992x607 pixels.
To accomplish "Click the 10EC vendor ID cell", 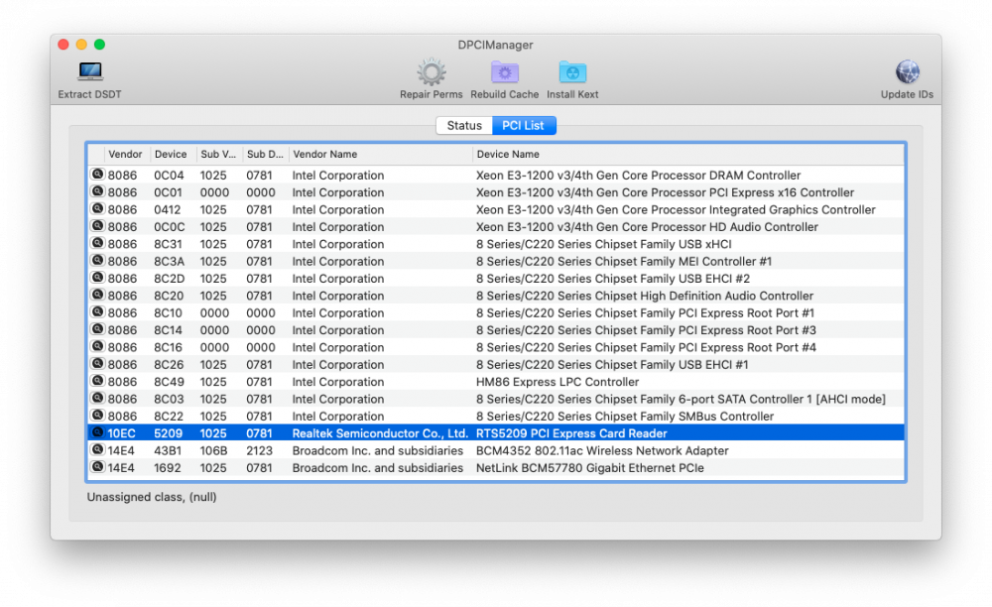I will click(x=121, y=433).
